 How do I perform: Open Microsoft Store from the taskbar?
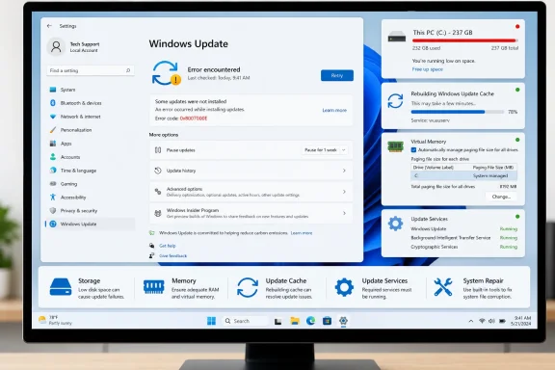[x=327, y=321]
